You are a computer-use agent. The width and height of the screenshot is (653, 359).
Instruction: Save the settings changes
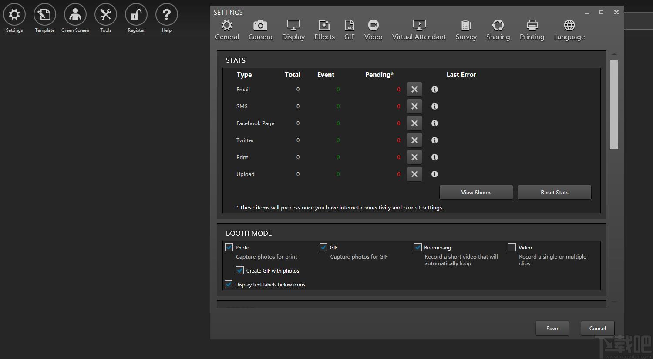point(552,328)
